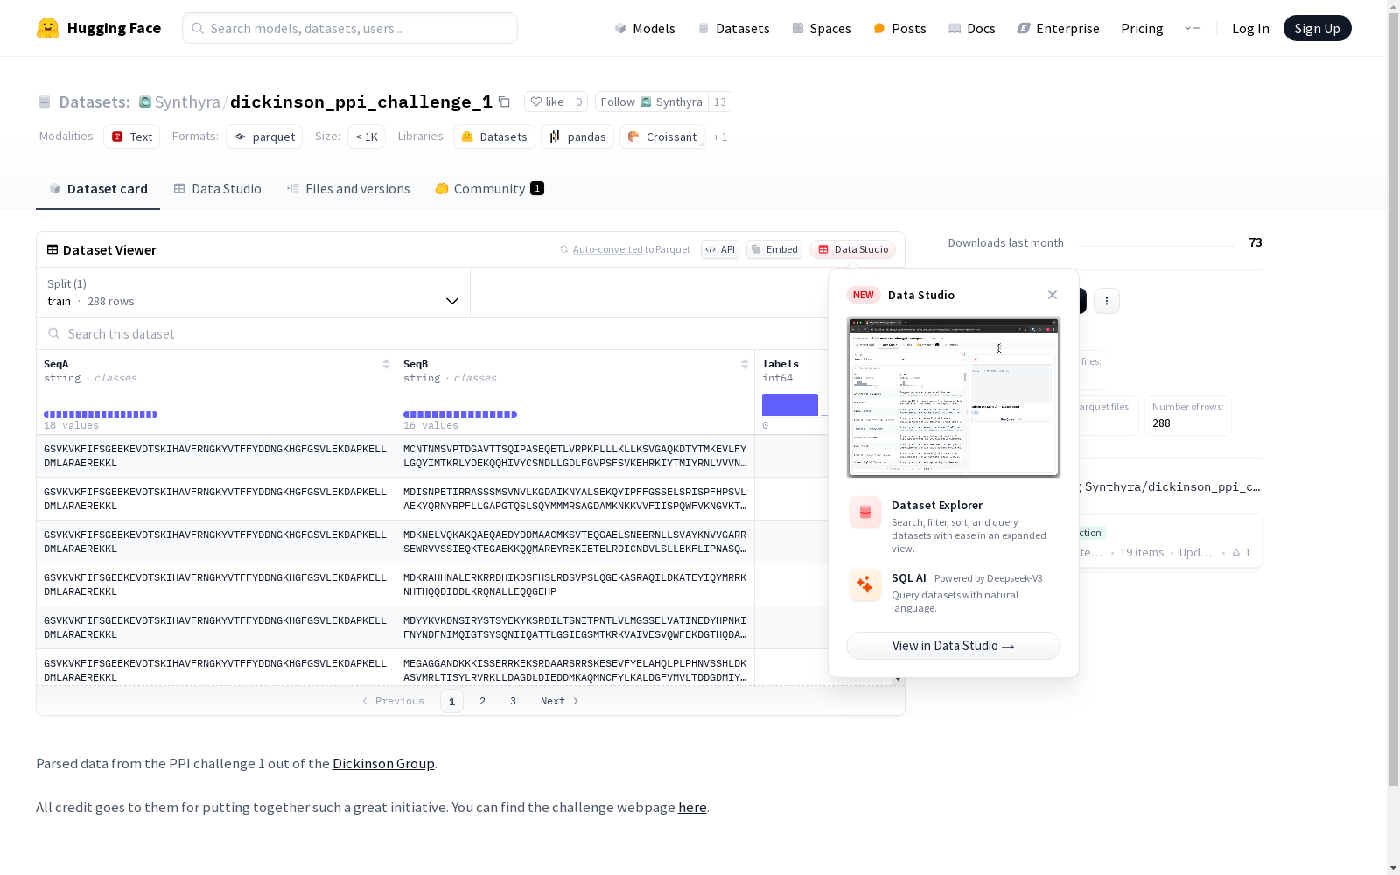The image size is (1400, 875).
Task: Copy the dataset name with the copy icon
Action: tap(504, 101)
